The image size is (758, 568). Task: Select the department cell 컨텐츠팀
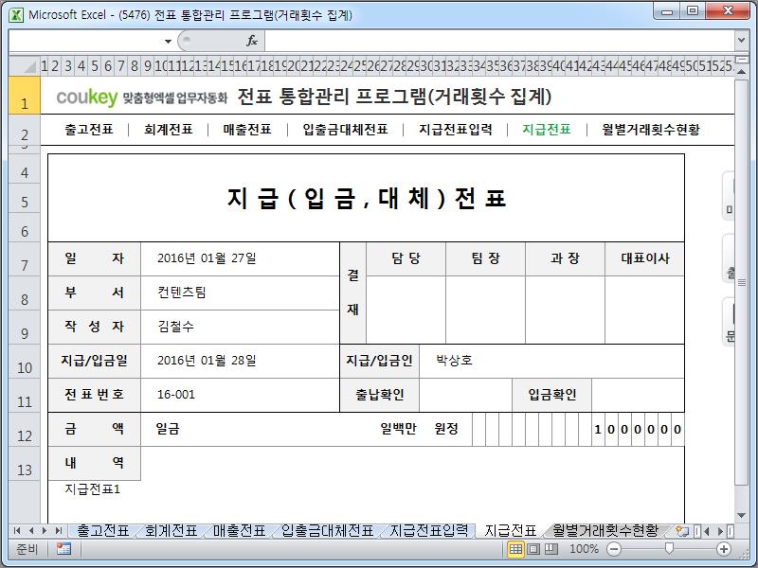click(x=241, y=293)
